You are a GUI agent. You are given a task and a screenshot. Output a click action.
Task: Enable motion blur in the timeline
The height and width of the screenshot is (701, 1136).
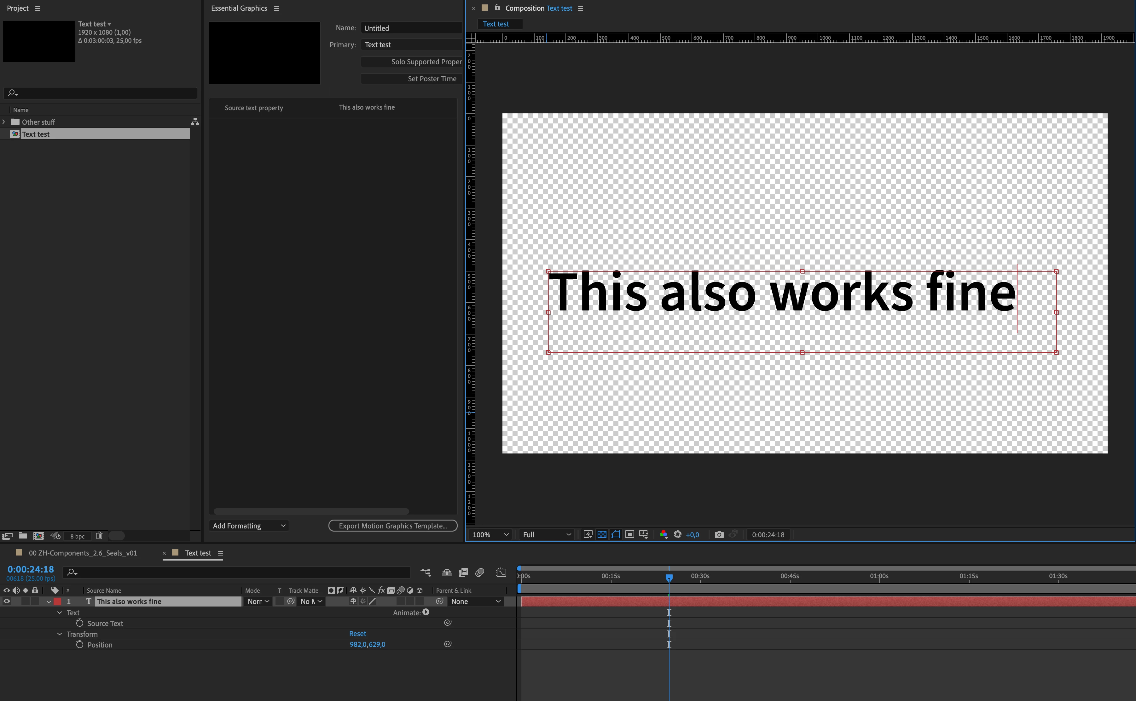click(x=480, y=573)
